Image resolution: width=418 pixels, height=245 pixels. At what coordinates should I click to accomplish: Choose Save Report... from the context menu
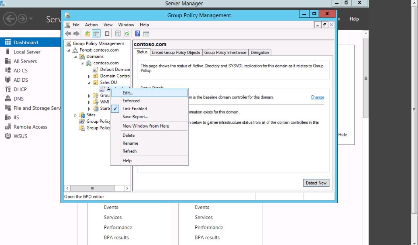tap(135, 117)
